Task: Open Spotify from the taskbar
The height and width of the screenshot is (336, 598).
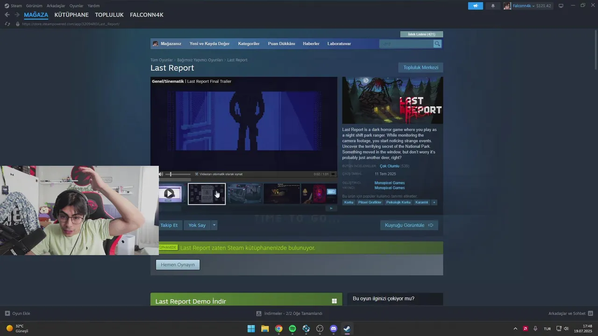Action: point(292,329)
